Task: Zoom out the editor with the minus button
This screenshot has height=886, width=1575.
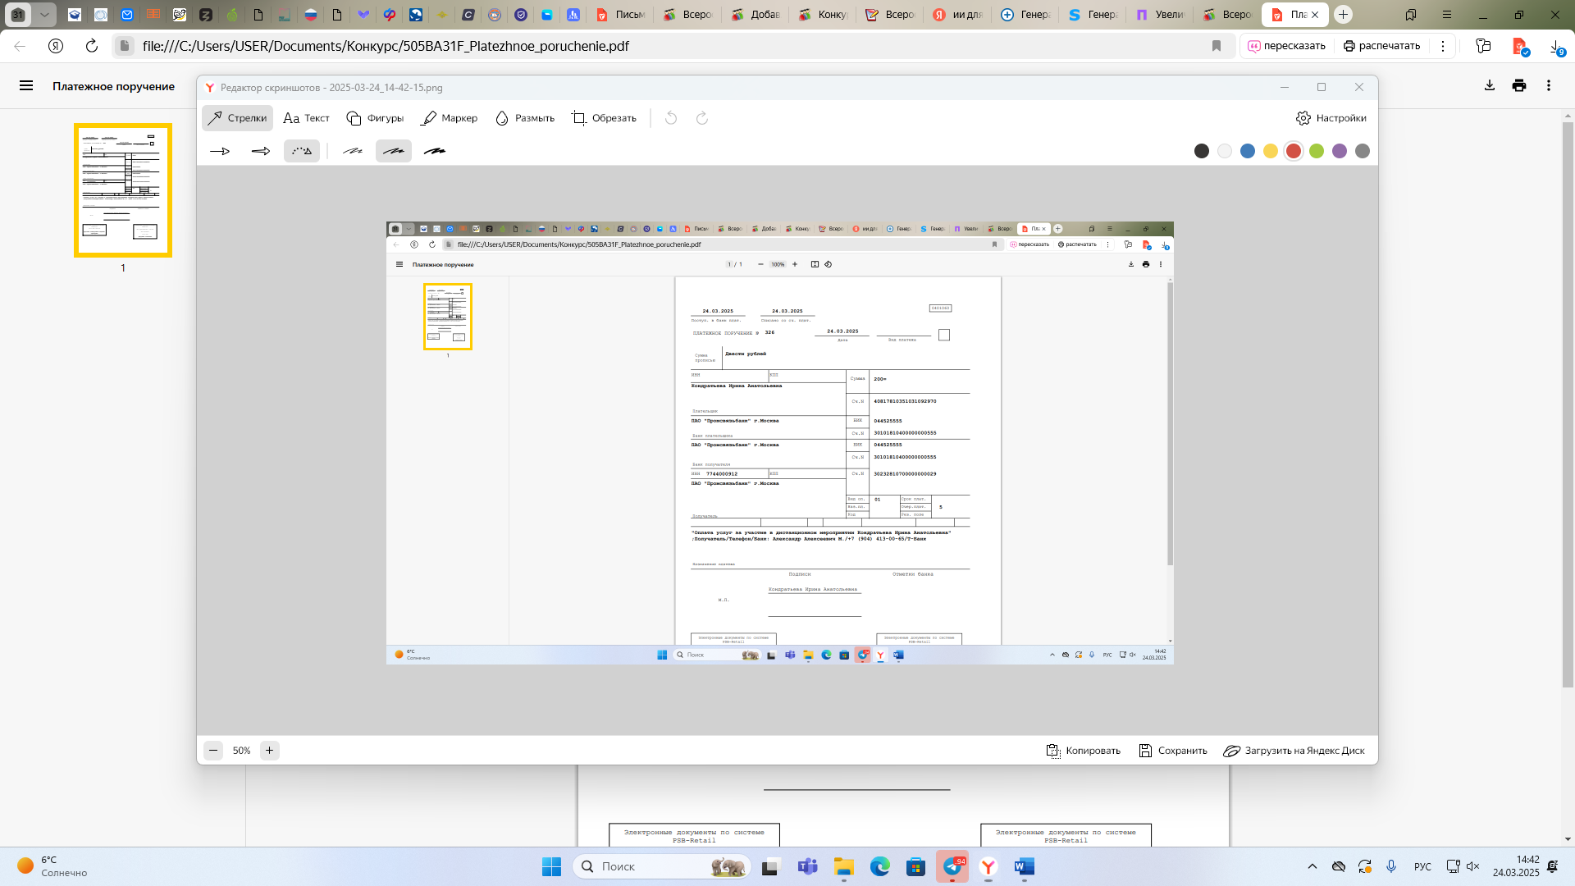Action: click(213, 751)
